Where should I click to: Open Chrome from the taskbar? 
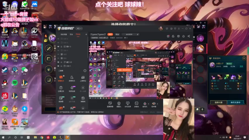[x=42, y=137]
